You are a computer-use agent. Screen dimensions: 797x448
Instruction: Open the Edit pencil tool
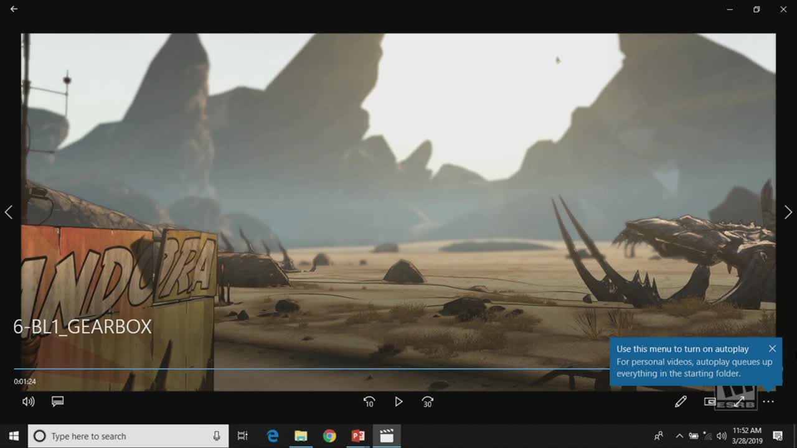(x=681, y=402)
